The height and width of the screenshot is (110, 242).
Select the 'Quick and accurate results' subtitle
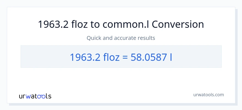point(121,38)
